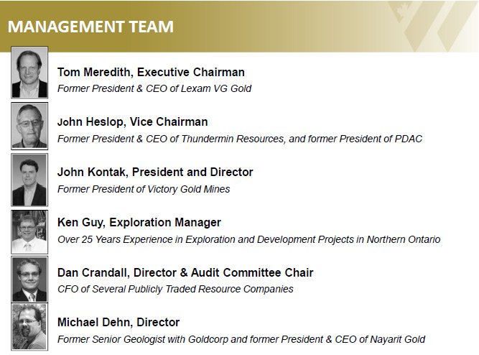Select the Ken Guy, Exploration Manager title
This screenshot has height=355, width=479.
[139, 222]
